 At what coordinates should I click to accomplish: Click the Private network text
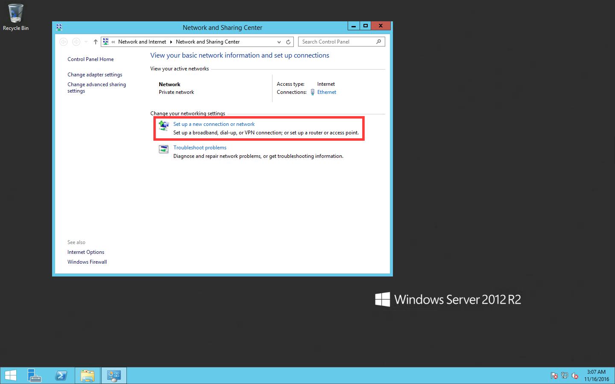pyautogui.click(x=176, y=92)
